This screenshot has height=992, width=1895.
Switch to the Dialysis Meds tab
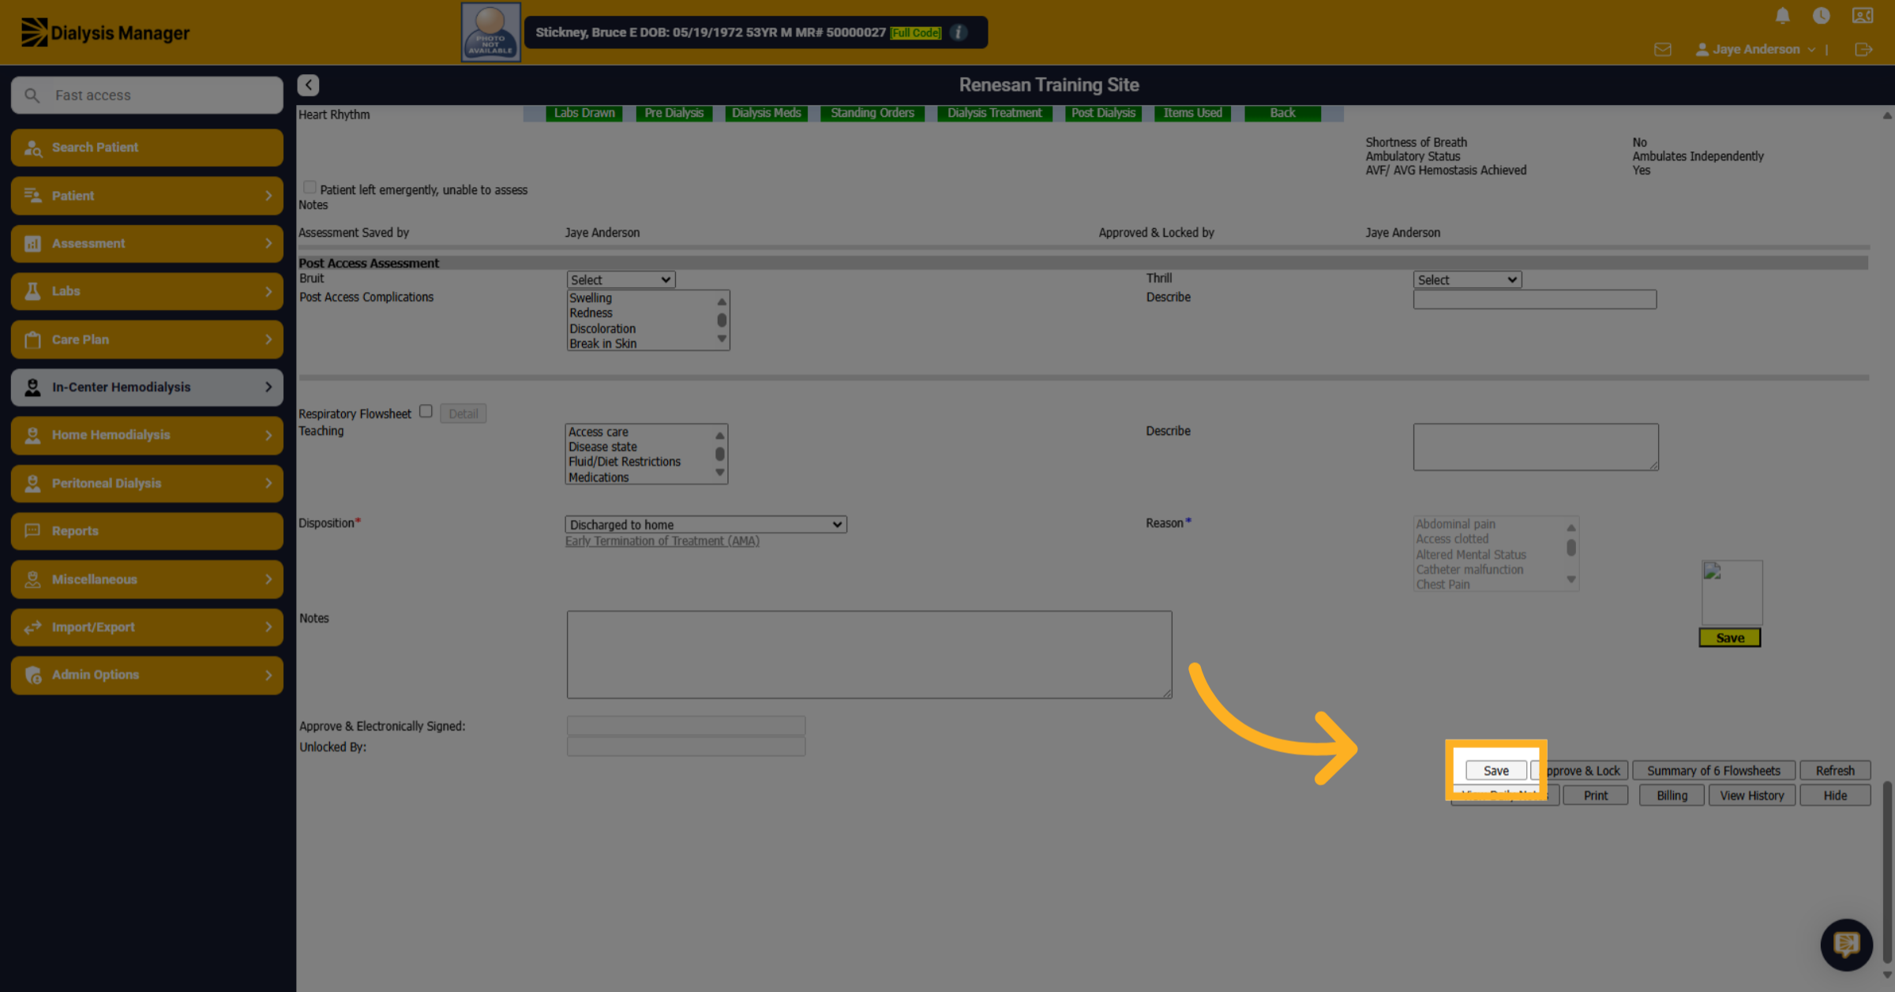[x=766, y=113]
